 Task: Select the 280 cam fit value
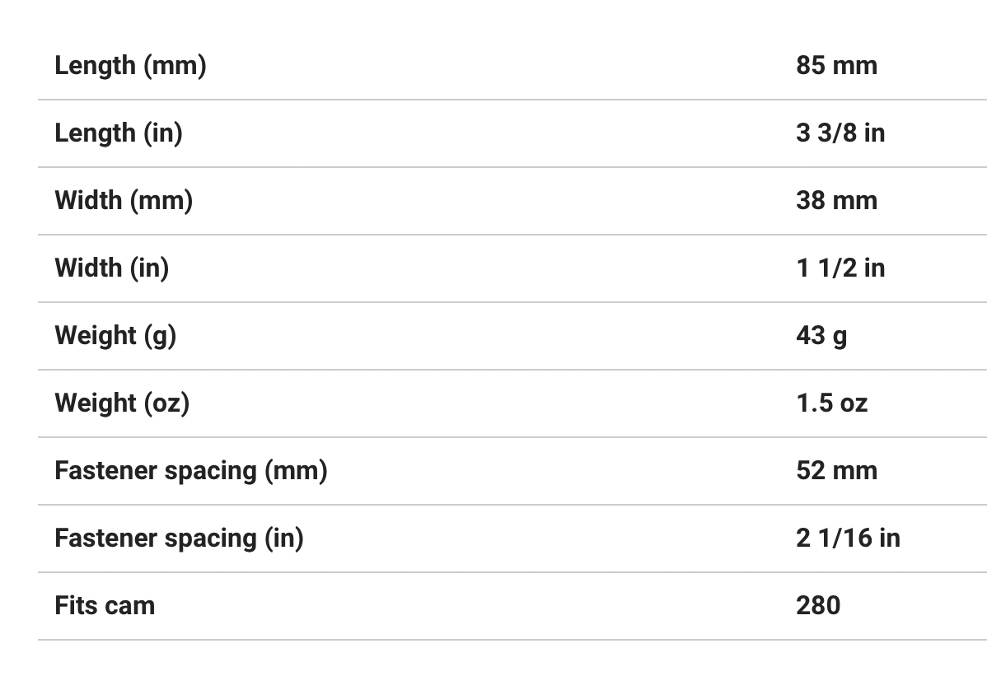tap(818, 605)
